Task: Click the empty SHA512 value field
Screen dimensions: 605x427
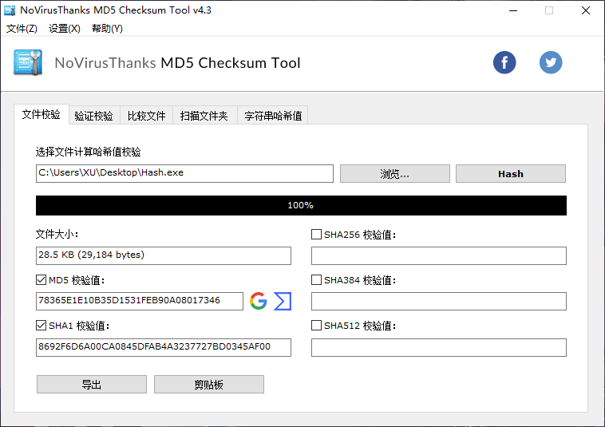Action: pos(439,347)
